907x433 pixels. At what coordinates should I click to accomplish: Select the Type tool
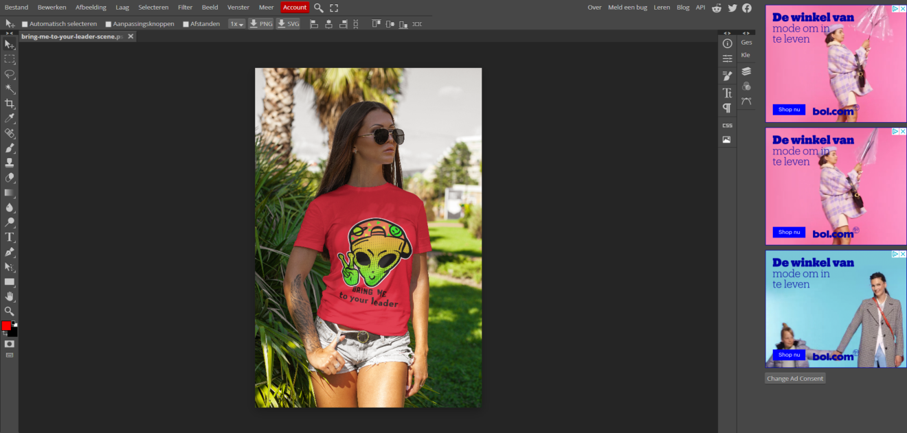[x=10, y=237]
